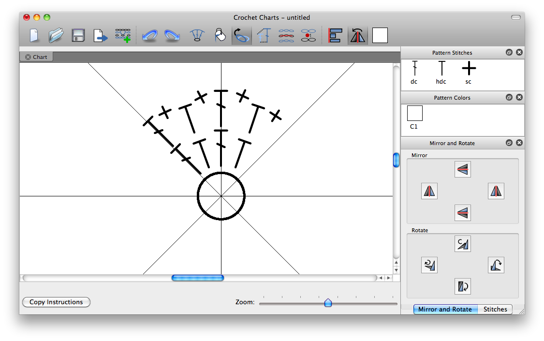Viewport: 544px width, 341px height.
Task: Click the New document toolbar icon
Action: 34,35
